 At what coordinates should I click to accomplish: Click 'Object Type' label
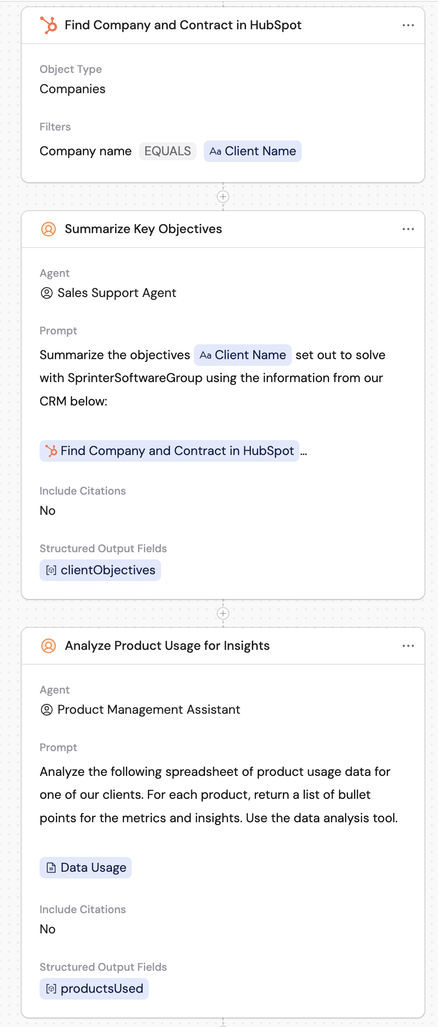71,69
